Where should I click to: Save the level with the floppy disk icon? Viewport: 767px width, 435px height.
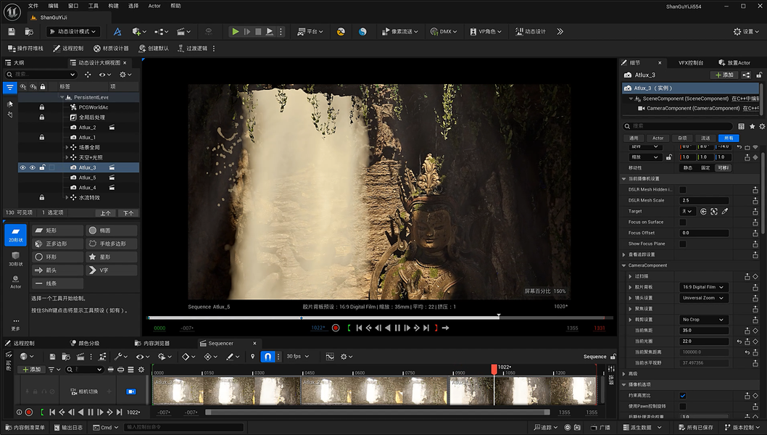click(12, 32)
